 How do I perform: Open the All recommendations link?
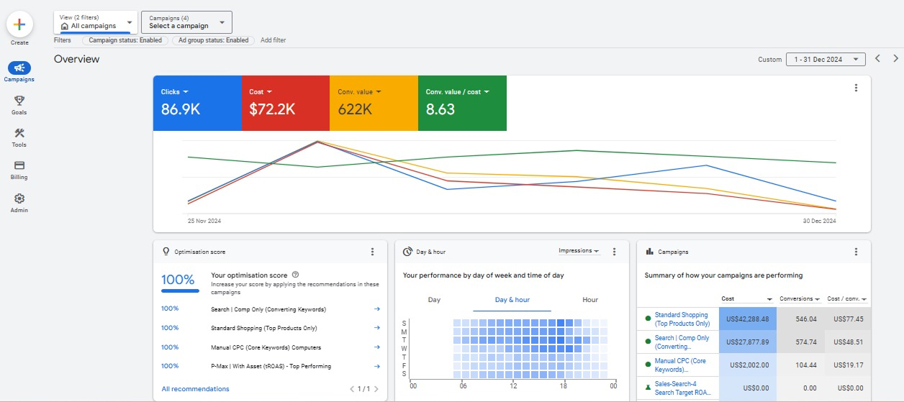[x=195, y=389]
